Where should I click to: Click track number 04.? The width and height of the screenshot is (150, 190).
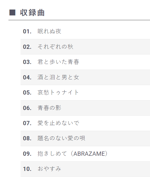[x=27, y=77]
